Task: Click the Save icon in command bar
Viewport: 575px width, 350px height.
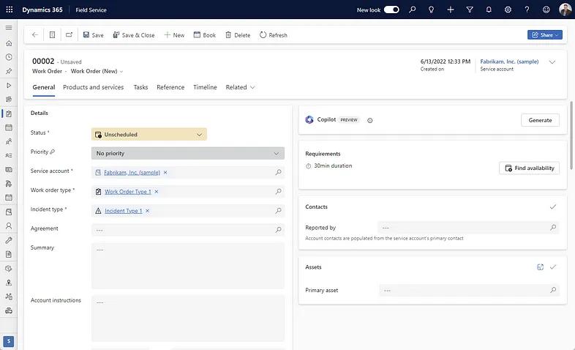Action: coord(86,35)
